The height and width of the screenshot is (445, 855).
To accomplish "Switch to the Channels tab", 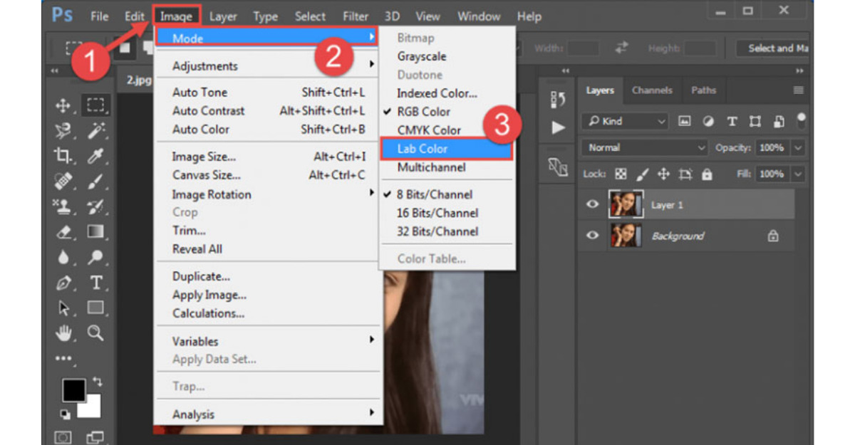I will 651,90.
